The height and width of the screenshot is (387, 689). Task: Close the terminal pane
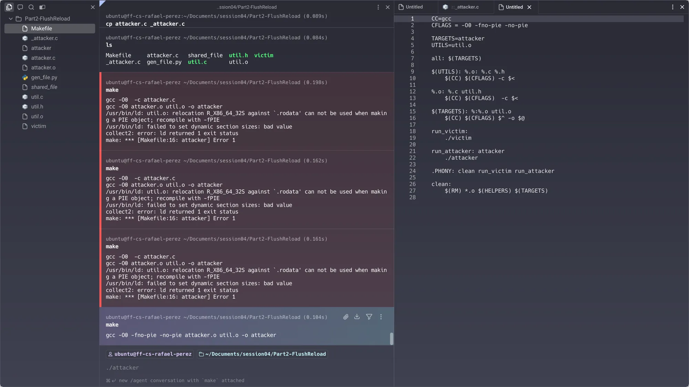[388, 7]
